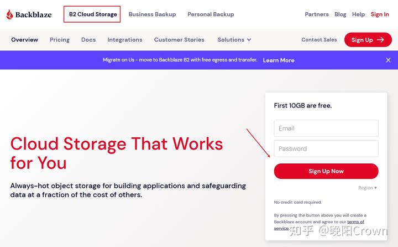View Customer Stories page
398x247 pixels.
179,40
